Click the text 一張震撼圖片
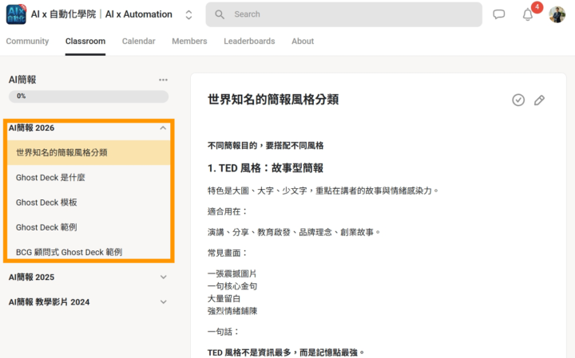Viewport: 575px width, 358px height. point(232,273)
